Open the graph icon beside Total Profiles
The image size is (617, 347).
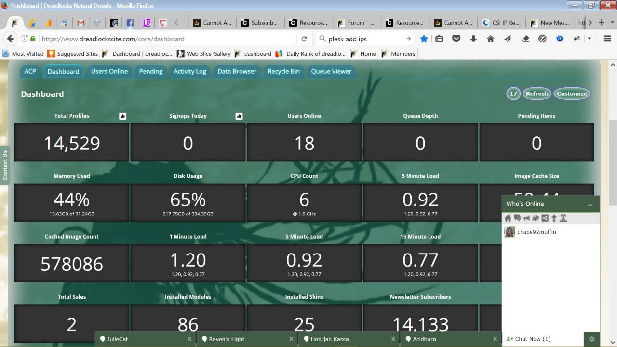click(x=122, y=116)
